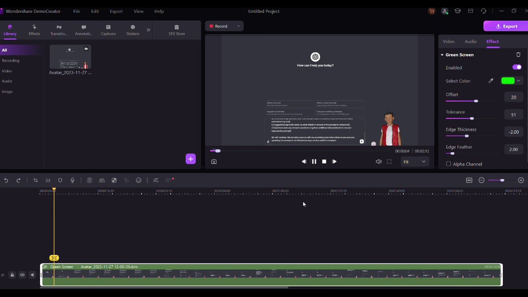Delete the Green Screen effect with trash icon

(x=518, y=55)
